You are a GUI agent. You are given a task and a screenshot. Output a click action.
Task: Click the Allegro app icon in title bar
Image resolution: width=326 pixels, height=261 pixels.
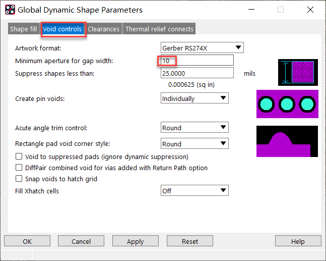click(10, 10)
